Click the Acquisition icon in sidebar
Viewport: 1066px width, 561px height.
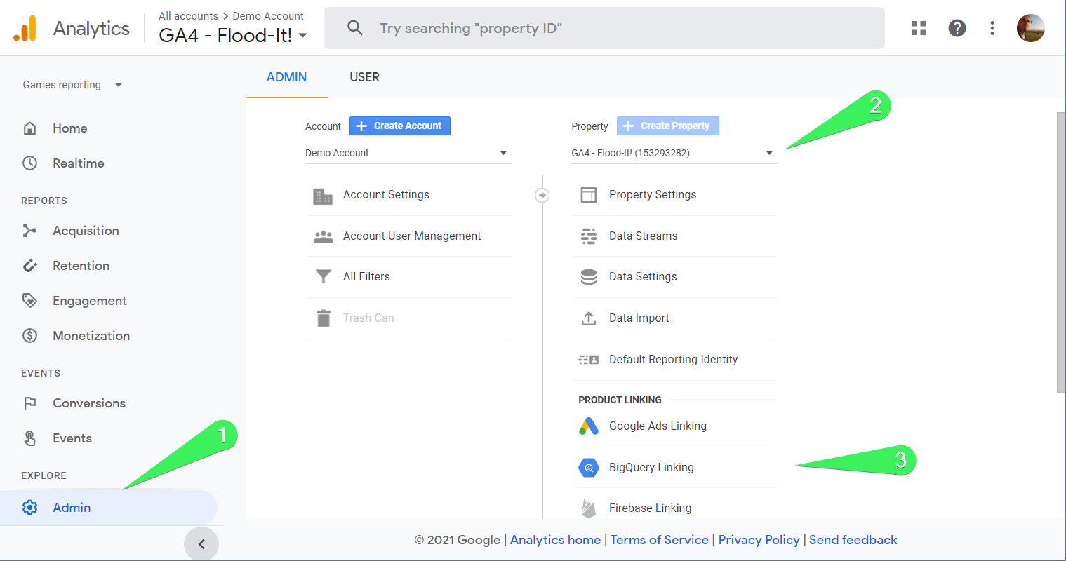29,231
